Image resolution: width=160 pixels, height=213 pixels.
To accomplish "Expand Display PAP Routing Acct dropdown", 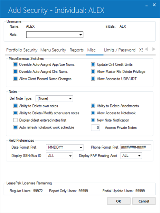I will (131, 156).
